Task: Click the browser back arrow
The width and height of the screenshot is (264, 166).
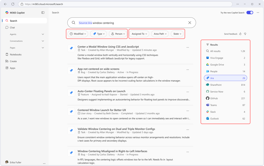Action: point(5,4)
